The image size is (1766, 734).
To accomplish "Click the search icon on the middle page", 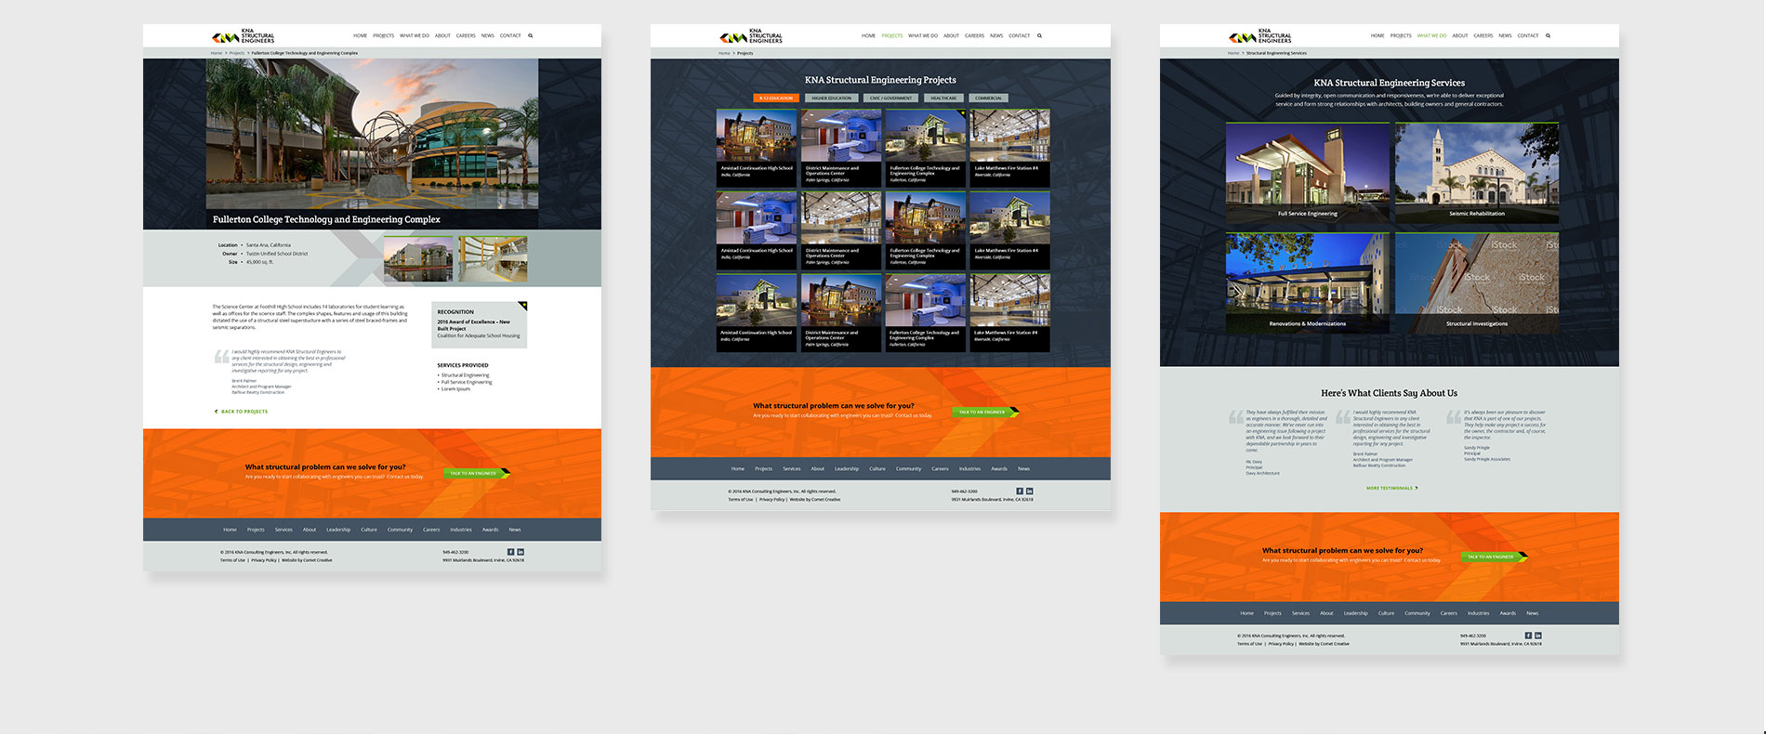I will tap(1039, 35).
